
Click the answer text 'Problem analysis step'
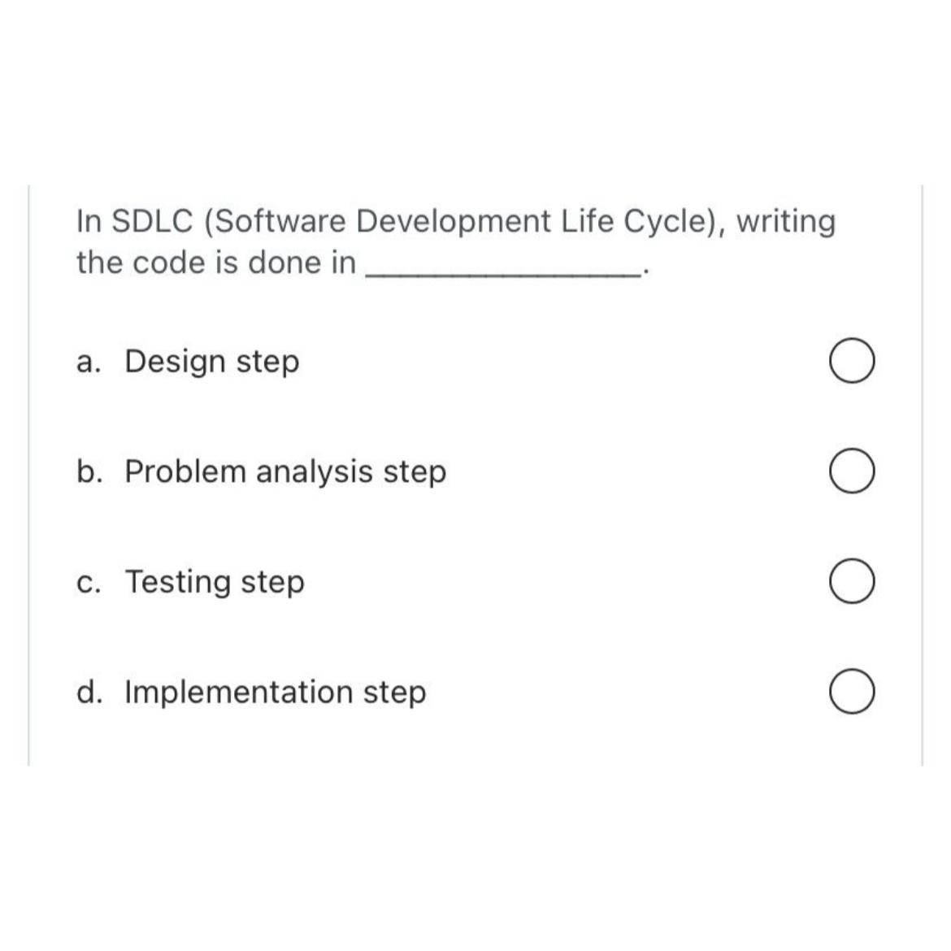click(x=284, y=471)
